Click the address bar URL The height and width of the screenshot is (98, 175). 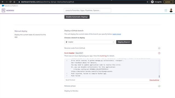(48, 2)
